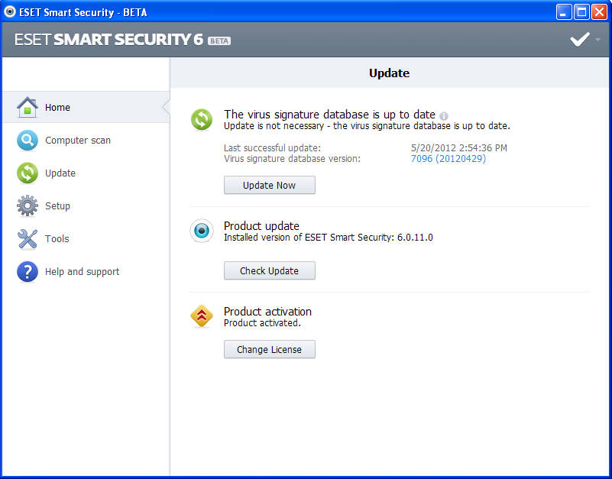Click the Product activation yellow diamond icon

pyautogui.click(x=202, y=316)
